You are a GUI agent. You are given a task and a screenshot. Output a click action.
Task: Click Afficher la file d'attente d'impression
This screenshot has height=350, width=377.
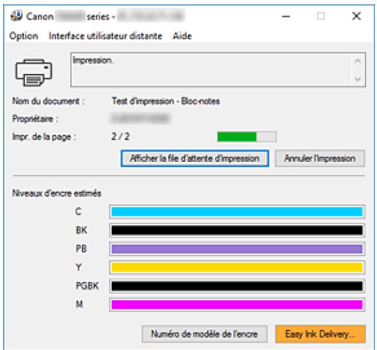pyautogui.click(x=195, y=159)
